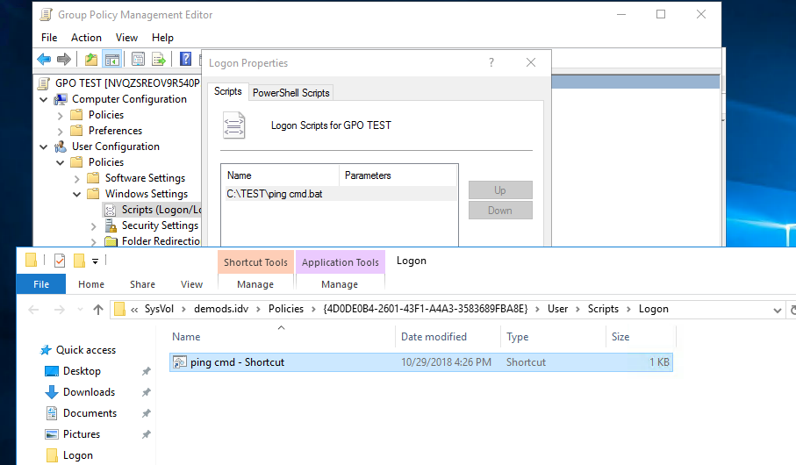Open the blue File tab in Explorer
Image resolution: width=796 pixels, height=465 pixels.
[x=41, y=284]
